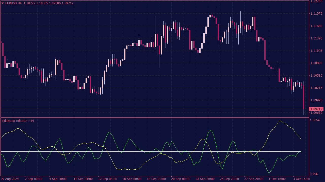The height and width of the screenshot is (182, 325).
Task: Click price level 1.10215 on the scale
Action: pyautogui.click(x=317, y=88)
